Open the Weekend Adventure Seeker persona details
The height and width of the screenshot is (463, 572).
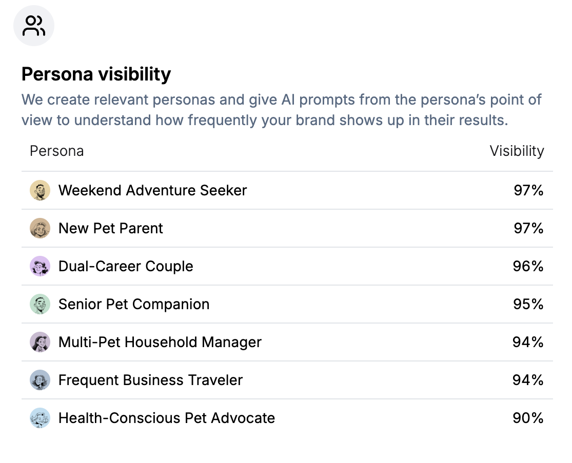tap(153, 190)
